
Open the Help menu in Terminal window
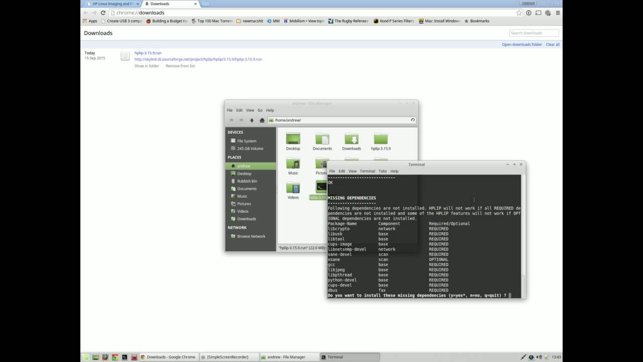(394, 171)
